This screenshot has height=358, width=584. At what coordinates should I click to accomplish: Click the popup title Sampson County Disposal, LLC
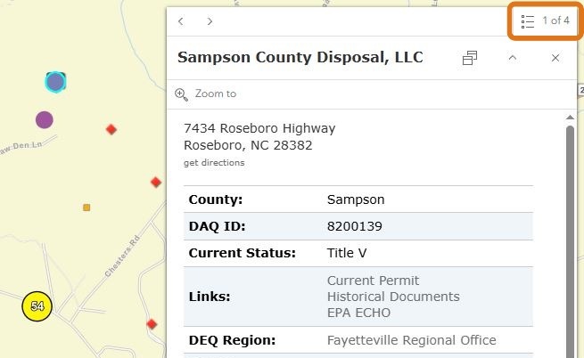coord(300,58)
